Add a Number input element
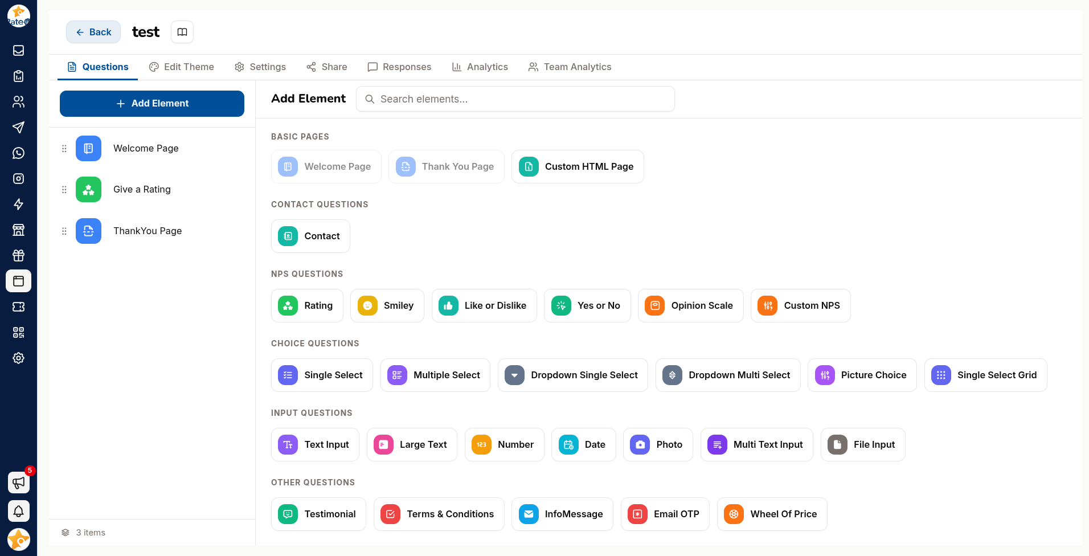Screen dimensions: 1089x556 [x=505, y=445]
